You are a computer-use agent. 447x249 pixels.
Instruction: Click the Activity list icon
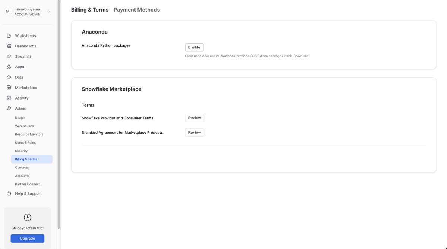tap(9, 98)
